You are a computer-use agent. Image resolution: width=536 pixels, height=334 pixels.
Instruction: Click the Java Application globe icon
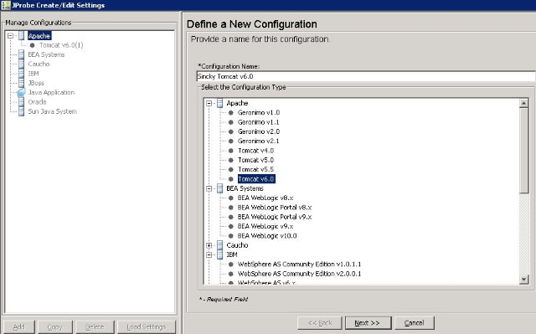coord(21,92)
